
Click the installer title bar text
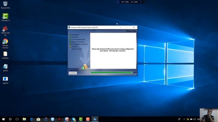coord(84,27)
